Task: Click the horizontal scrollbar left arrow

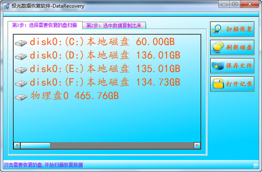Action: click(17, 145)
